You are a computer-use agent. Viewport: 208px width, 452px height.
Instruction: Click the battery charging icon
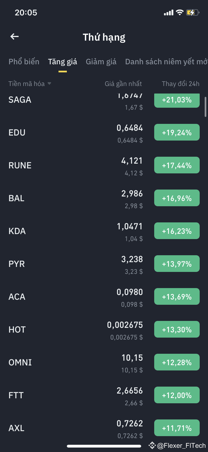tap(192, 12)
